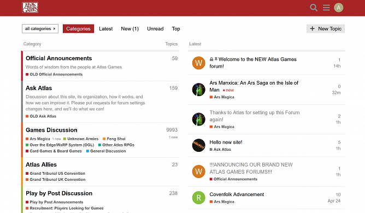The height and width of the screenshot is (213, 365).
Task: Click the avatar beside Hello new site!
Action: click(198, 145)
